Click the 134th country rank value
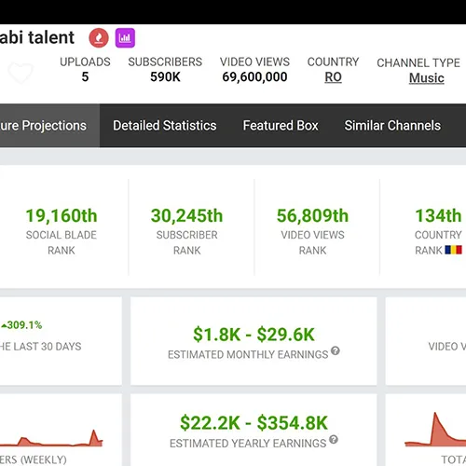This screenshot has height=466, width=466. click(x=438, y=215)
